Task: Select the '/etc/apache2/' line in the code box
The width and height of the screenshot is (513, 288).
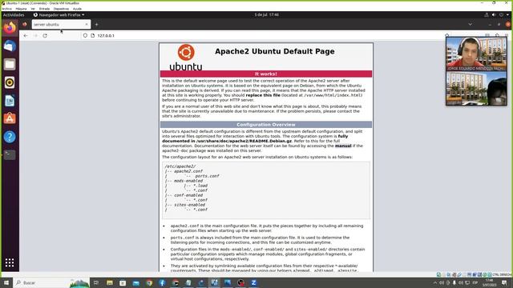Action: coord(180,166)
